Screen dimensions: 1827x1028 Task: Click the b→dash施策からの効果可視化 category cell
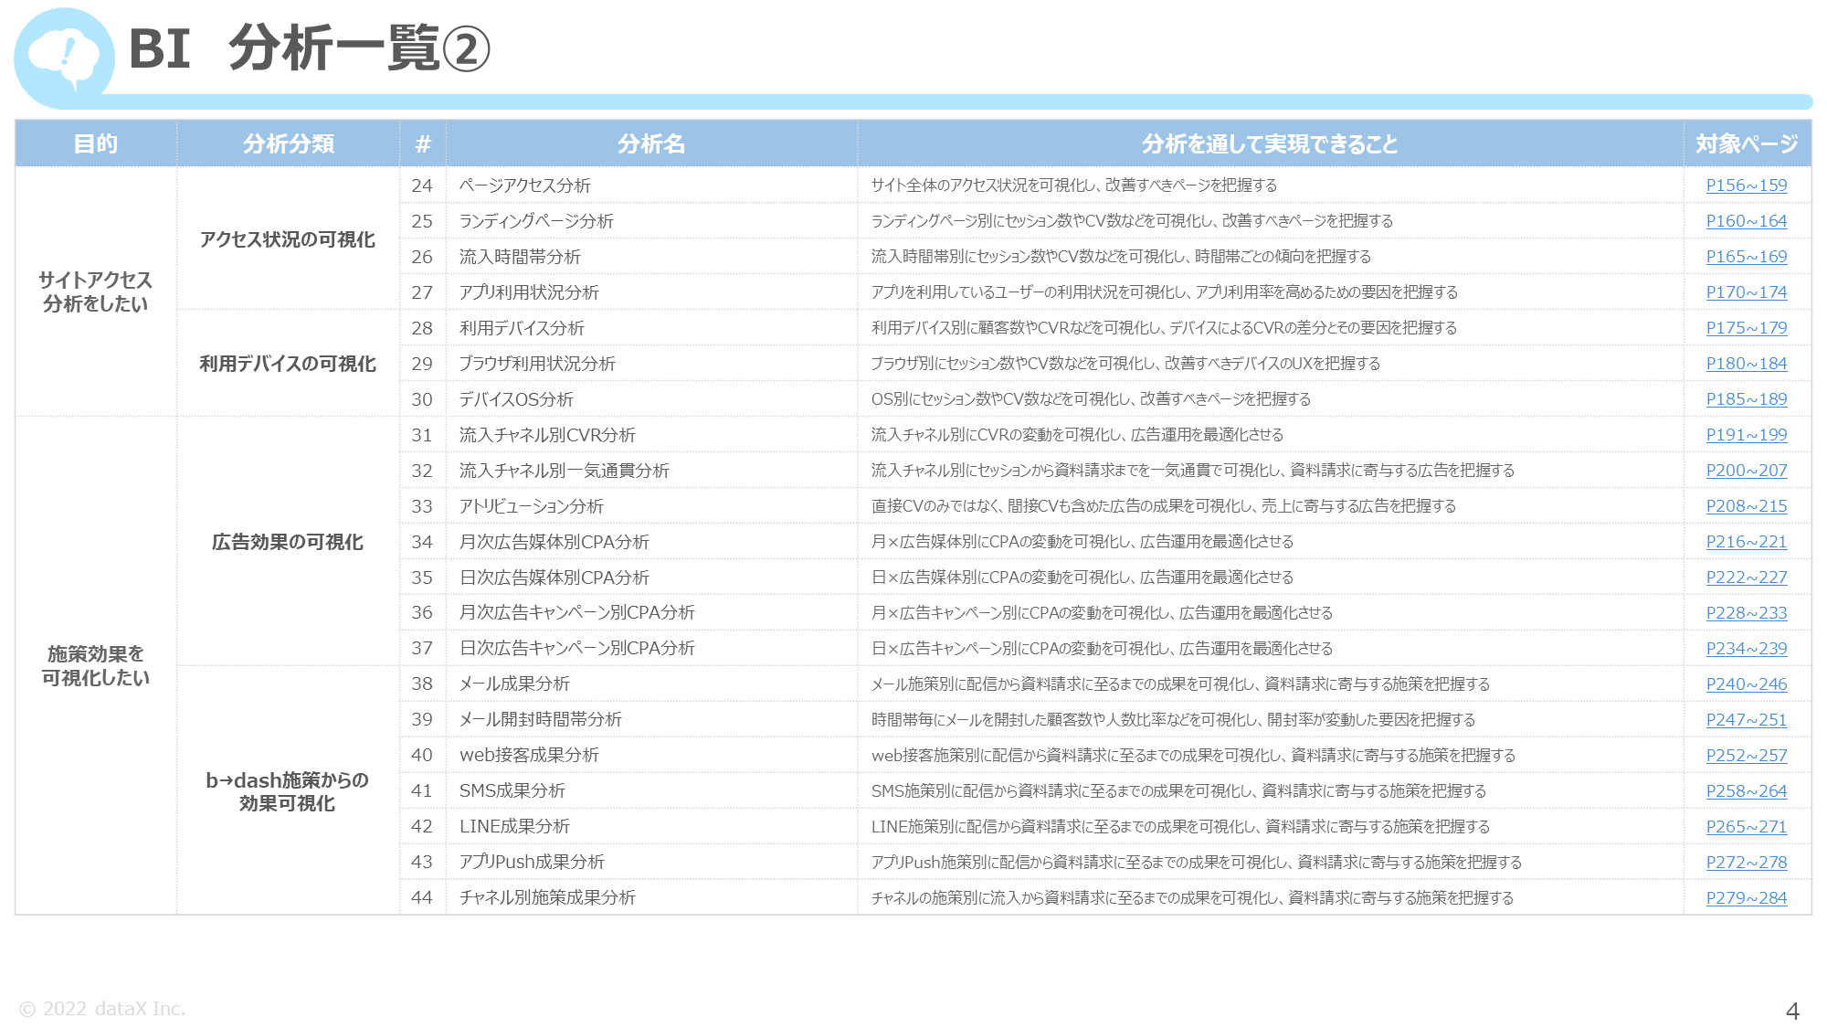click(288, 791)
